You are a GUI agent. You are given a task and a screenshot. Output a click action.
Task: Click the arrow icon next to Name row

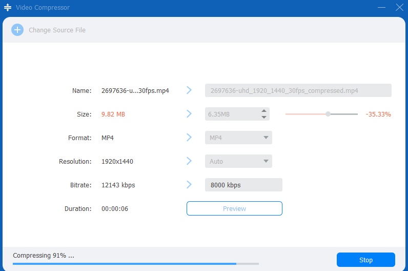(189, 90)
